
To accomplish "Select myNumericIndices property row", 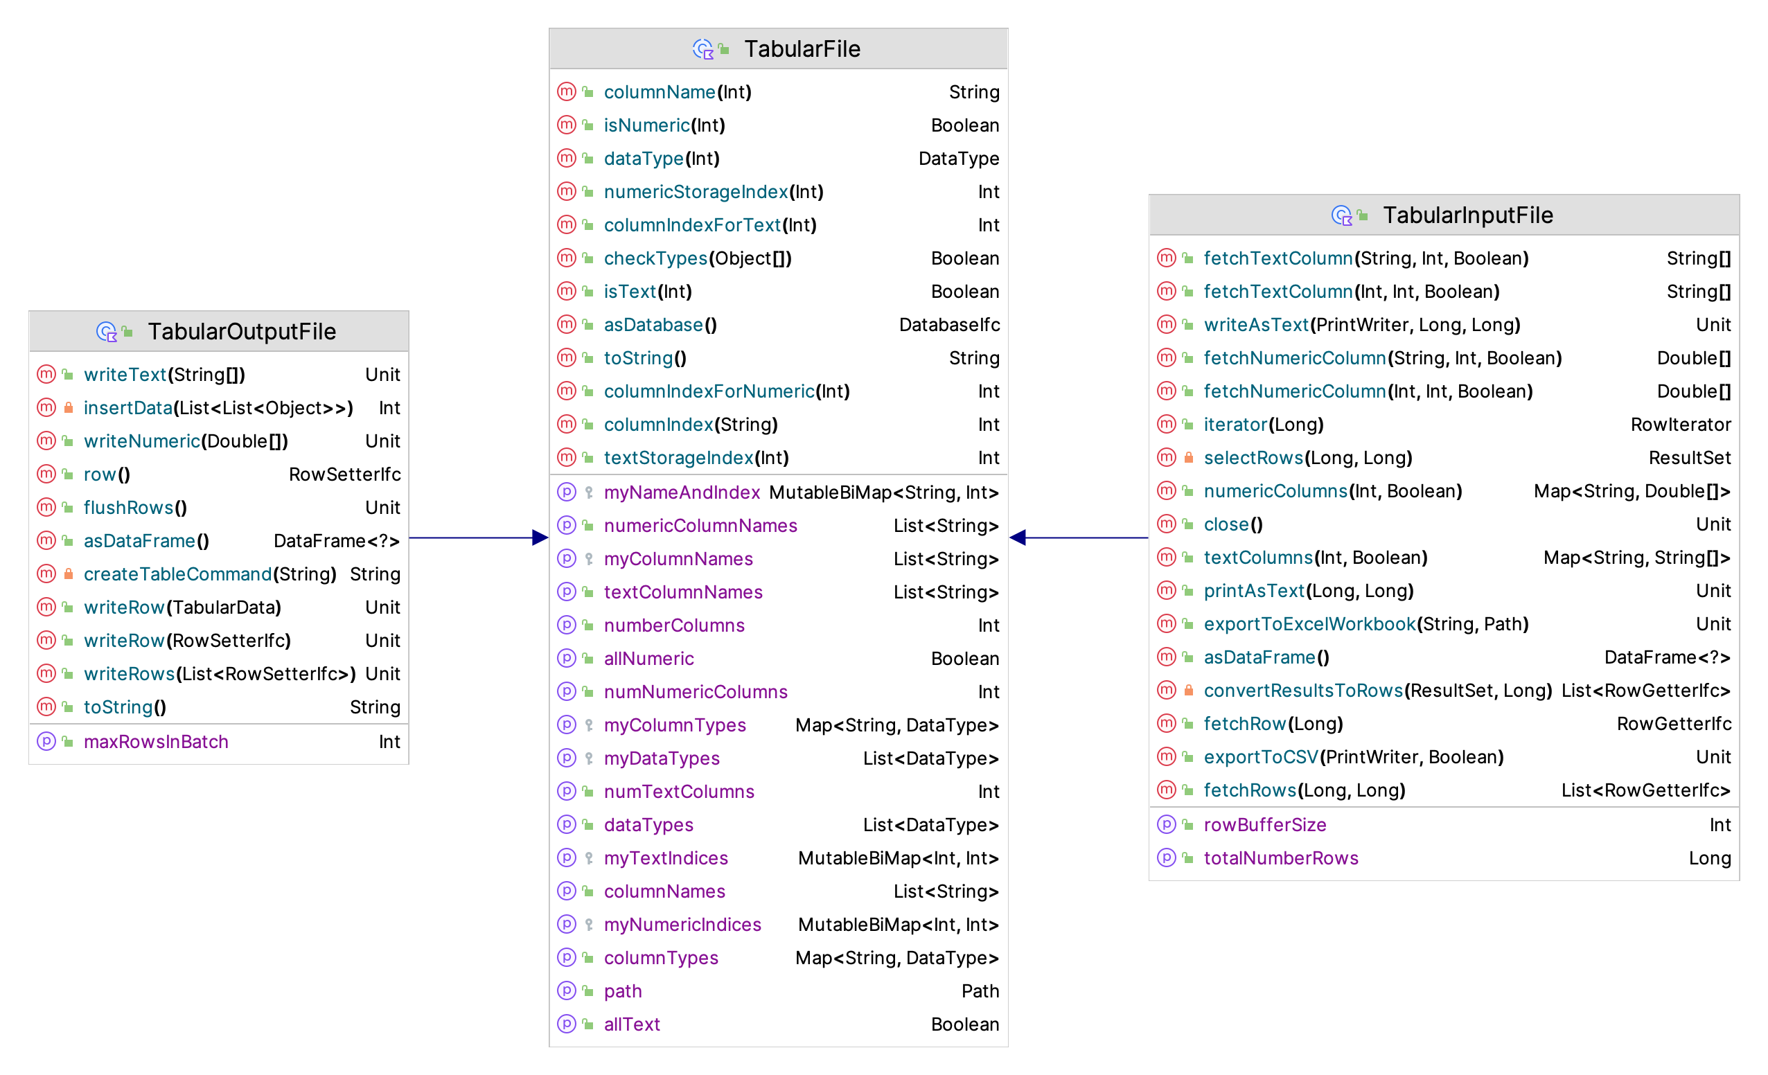I will click(779, 924).
